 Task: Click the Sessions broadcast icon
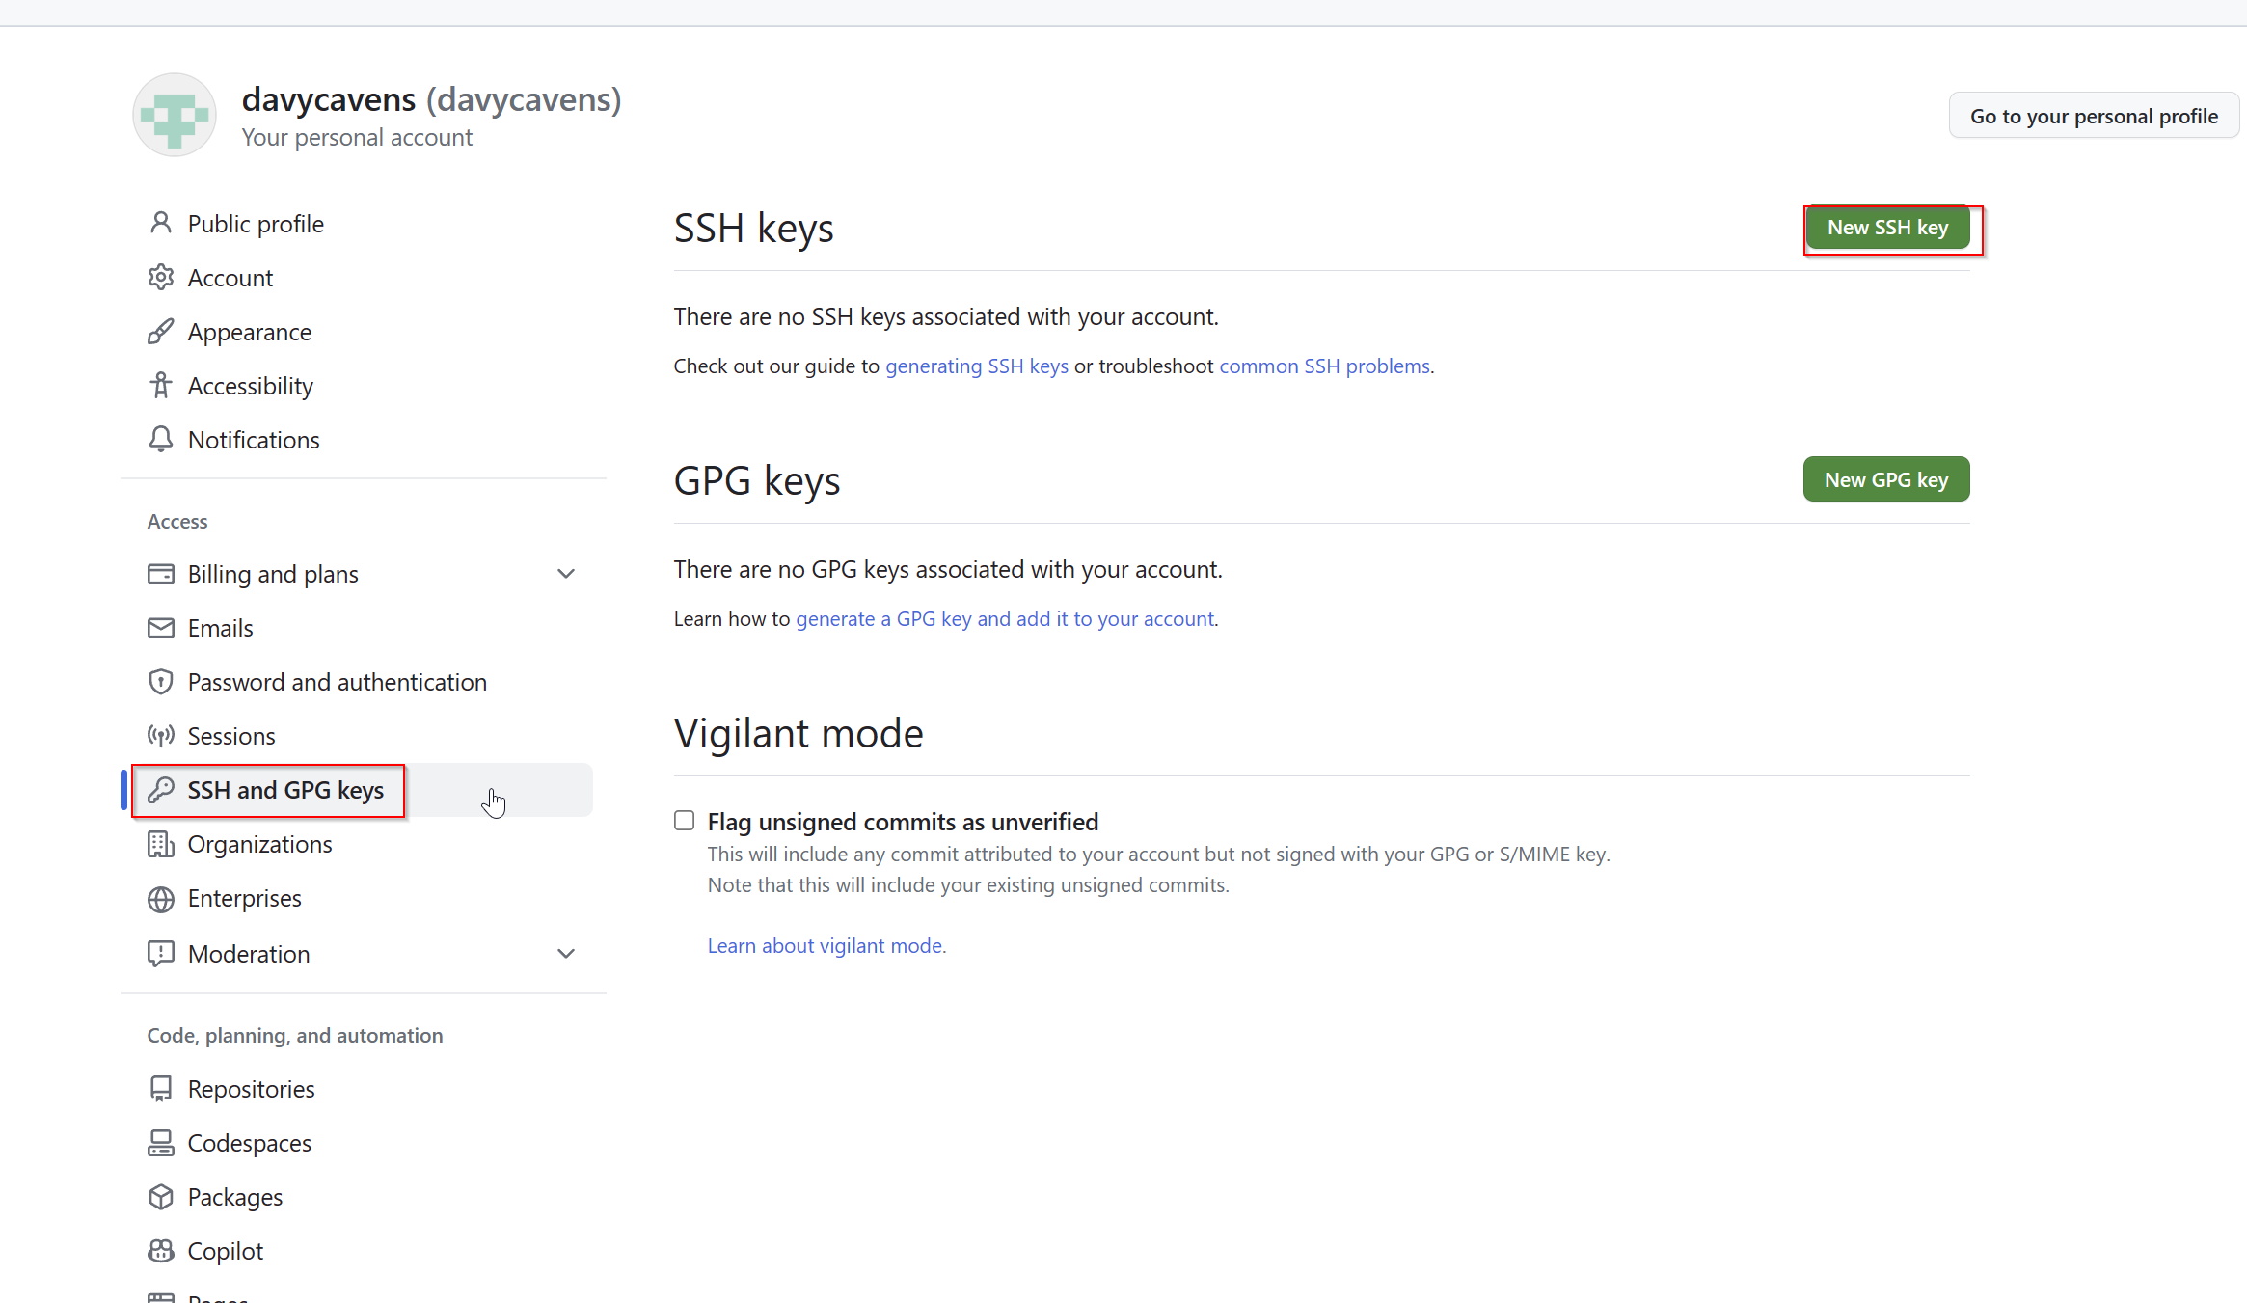pyautogui.click(x=161, y=736)
